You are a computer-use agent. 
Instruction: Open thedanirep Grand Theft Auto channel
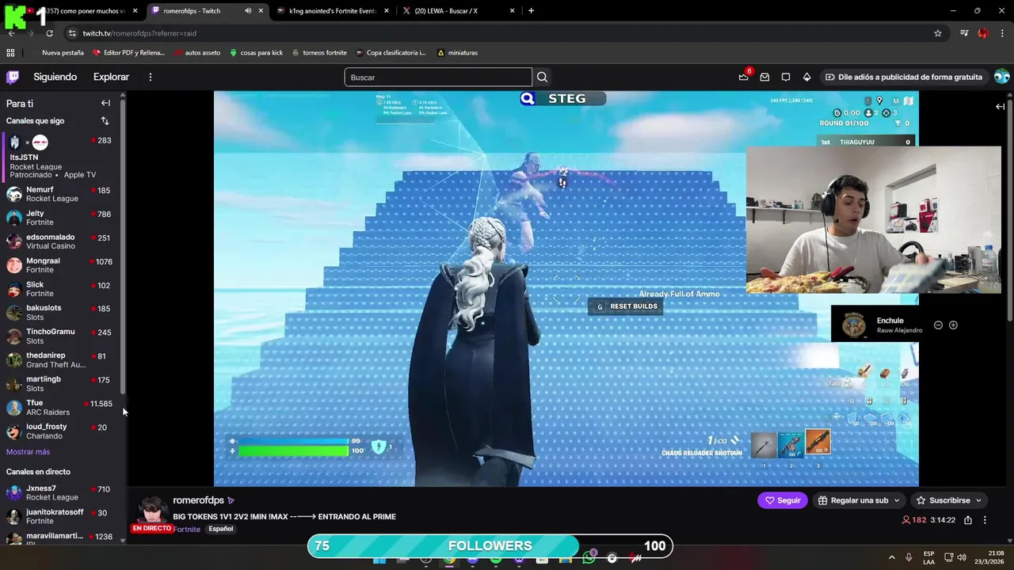pos(60,360)
